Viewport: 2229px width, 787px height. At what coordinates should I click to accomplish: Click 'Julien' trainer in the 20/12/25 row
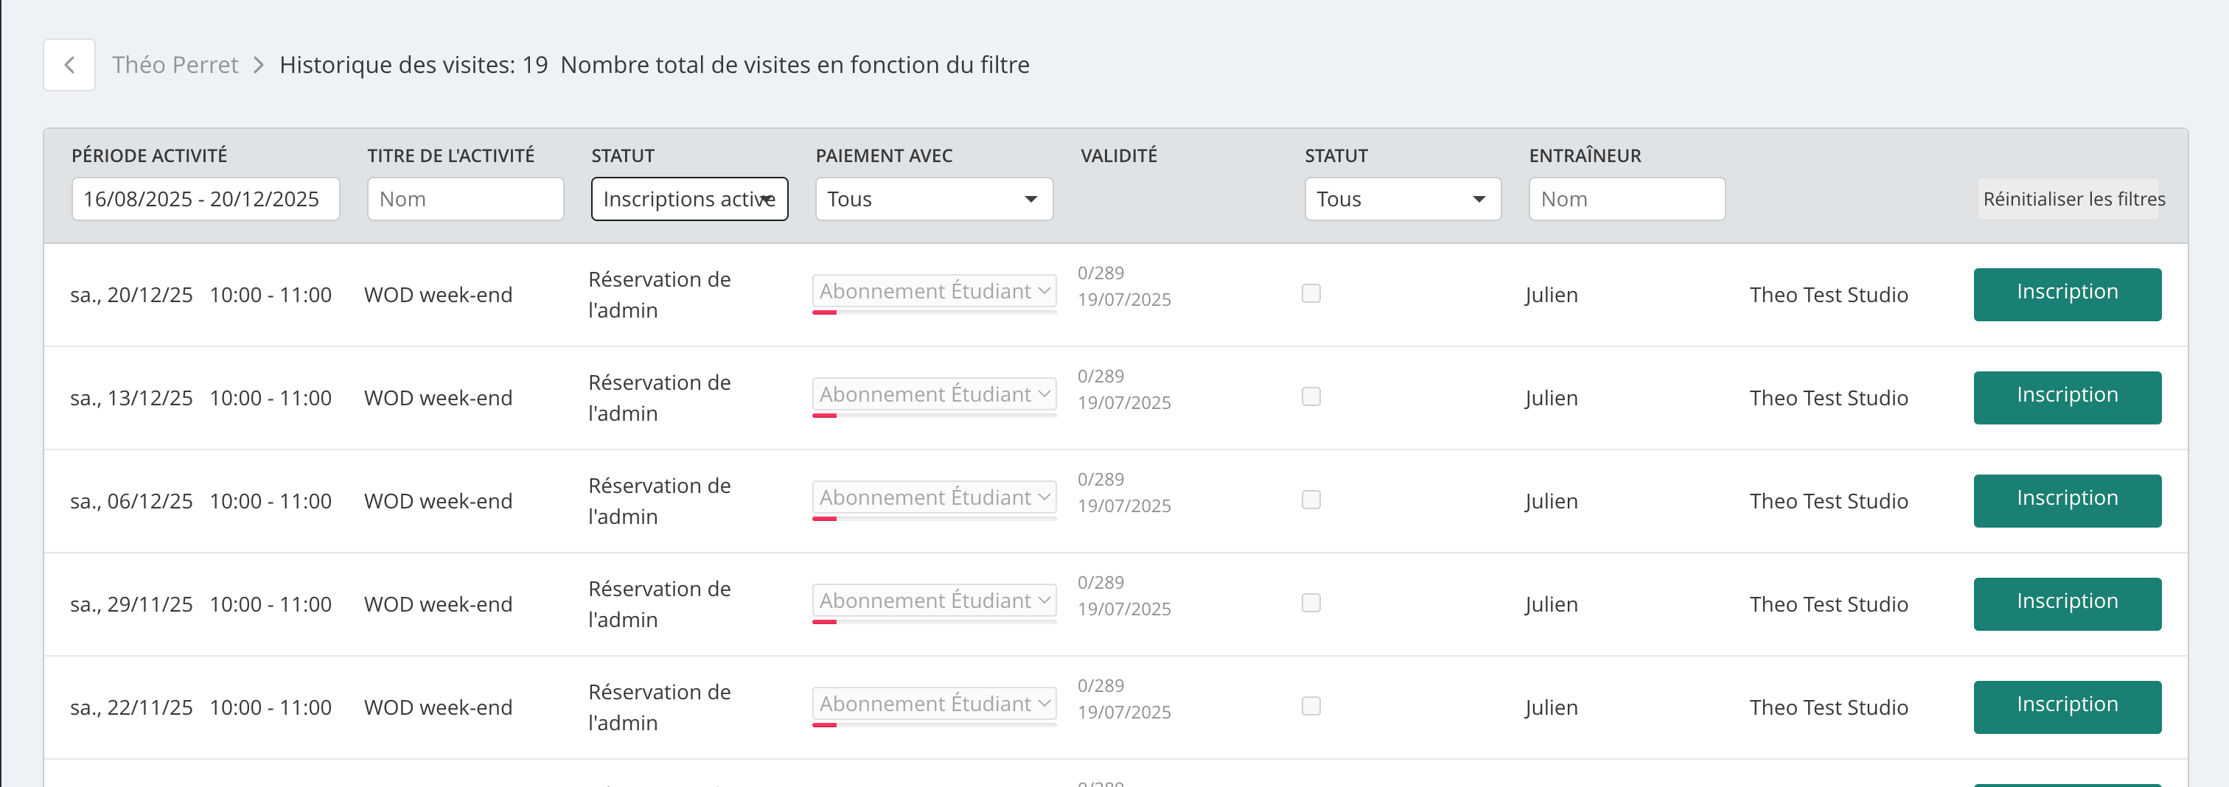(x=1552, y=295)
